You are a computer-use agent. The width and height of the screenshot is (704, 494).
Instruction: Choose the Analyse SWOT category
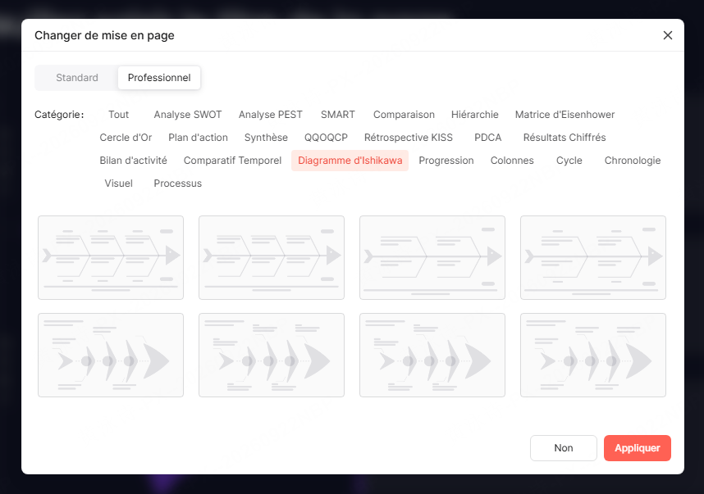click(188, 115)
